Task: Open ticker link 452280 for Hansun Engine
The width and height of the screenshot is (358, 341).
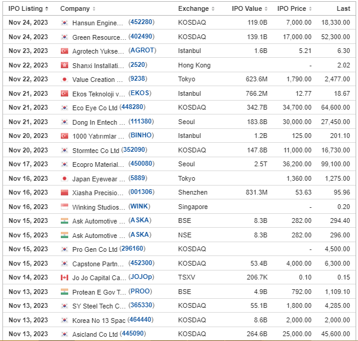Action: pyautogui.click(x=141, y=22)
